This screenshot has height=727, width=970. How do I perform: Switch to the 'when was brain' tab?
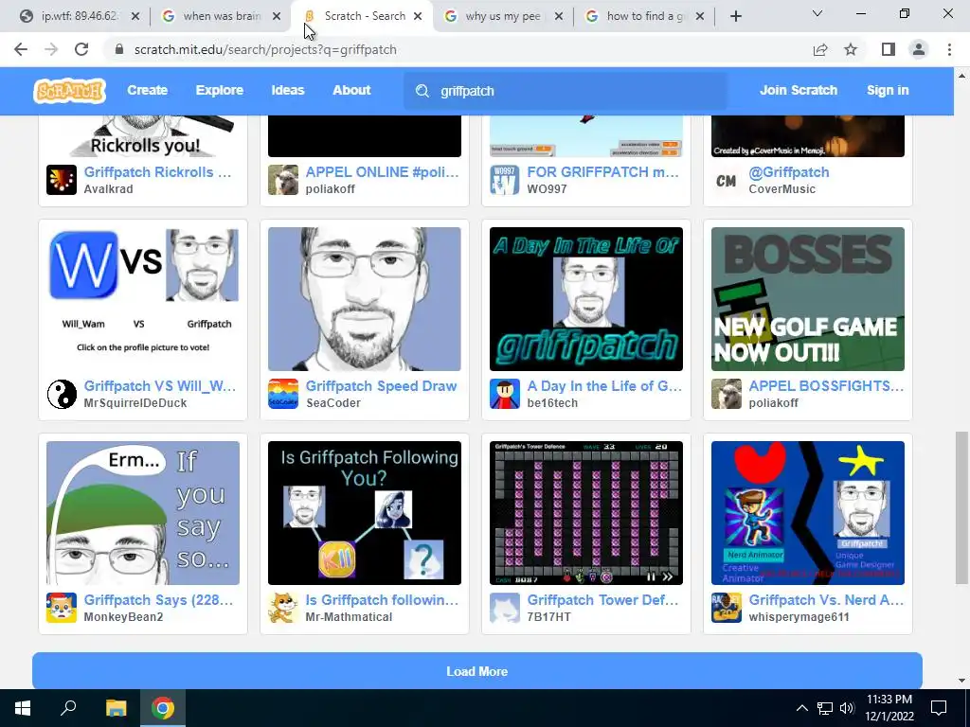pyautogui.click(x=222, y=16)
